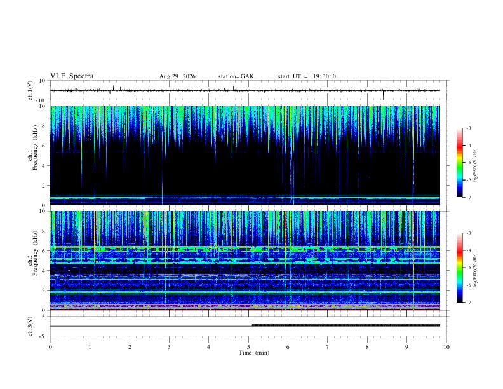The width and height of the screenshot is (503, 389).
Task: Click the start UT 19:30:0 label
Action: tap(307, 76)
